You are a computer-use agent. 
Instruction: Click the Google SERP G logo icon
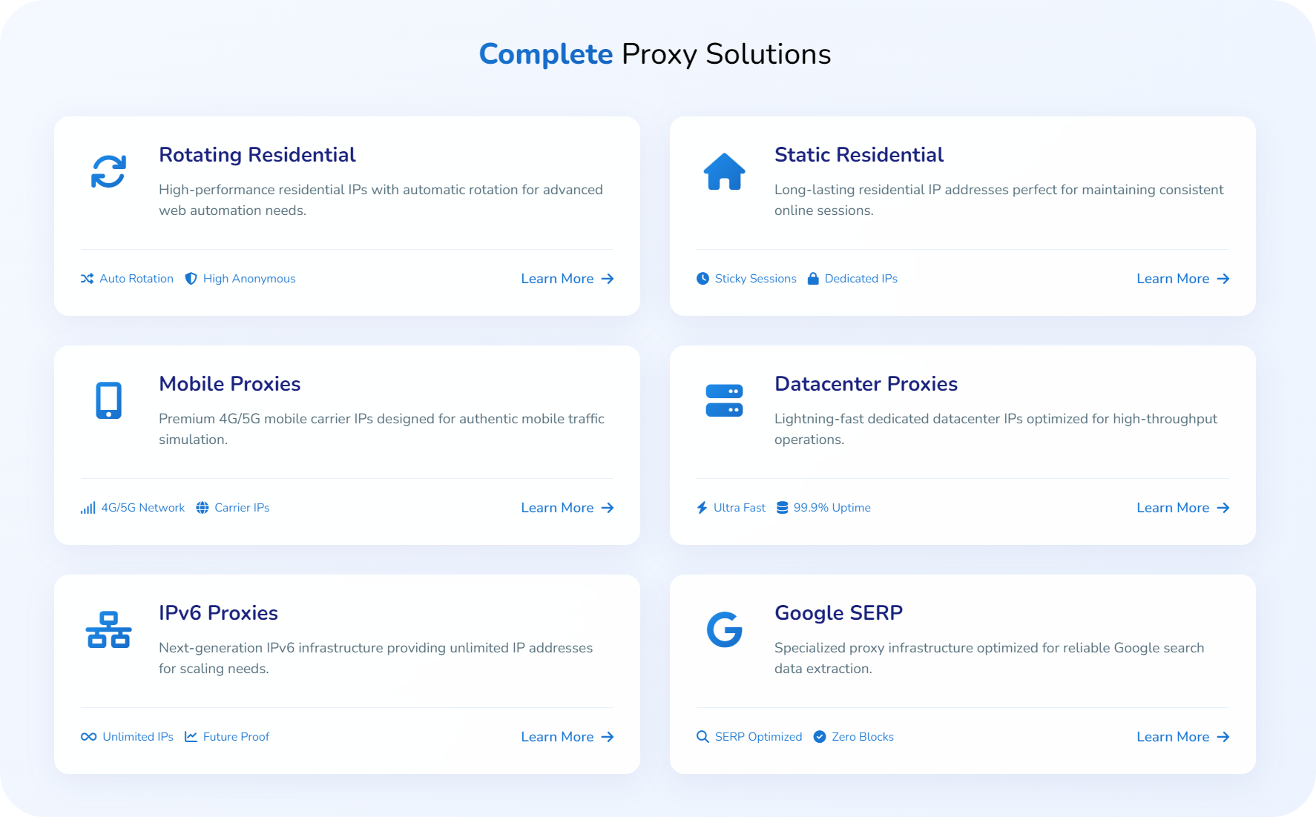pyautogui.click(x=724, y=629)
